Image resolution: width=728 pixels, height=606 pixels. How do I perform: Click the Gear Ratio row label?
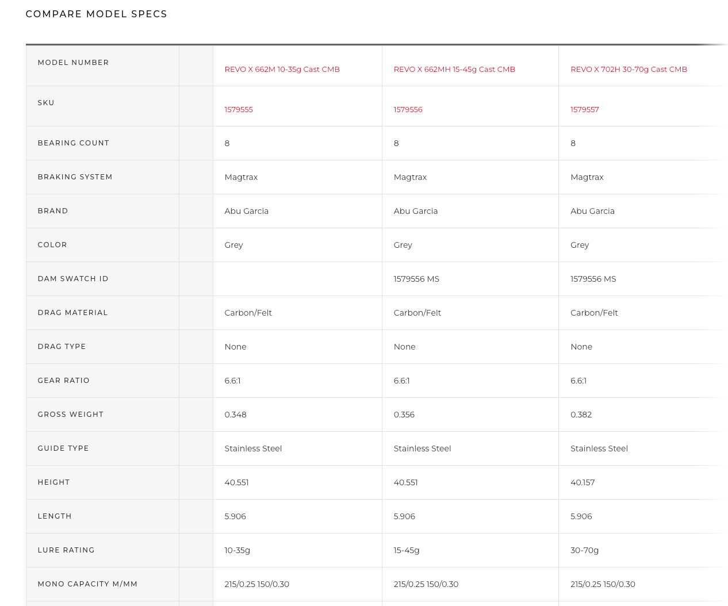click(63, 381)
